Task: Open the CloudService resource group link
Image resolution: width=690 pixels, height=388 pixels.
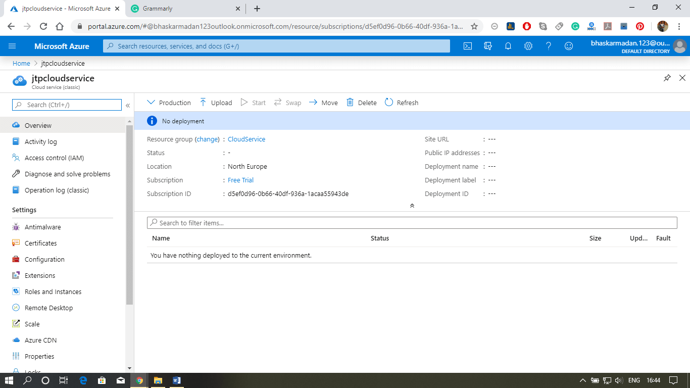Action: pos(247,139)
